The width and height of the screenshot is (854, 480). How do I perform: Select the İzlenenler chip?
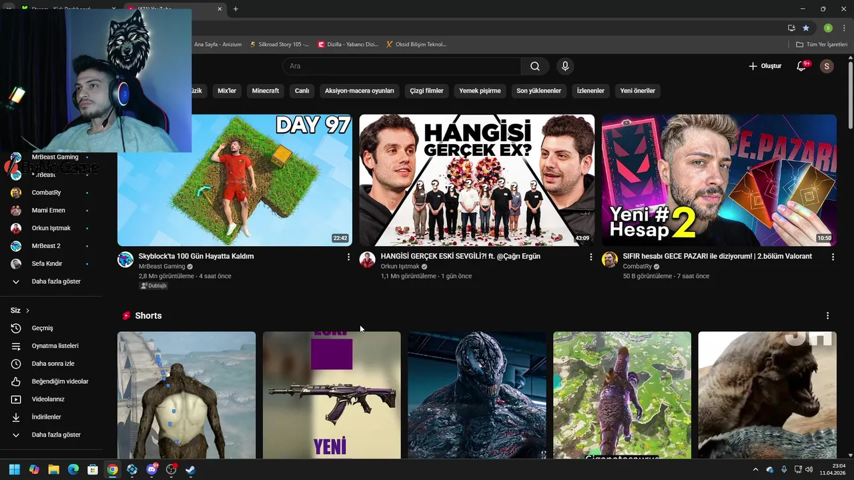tap(590, 91)
